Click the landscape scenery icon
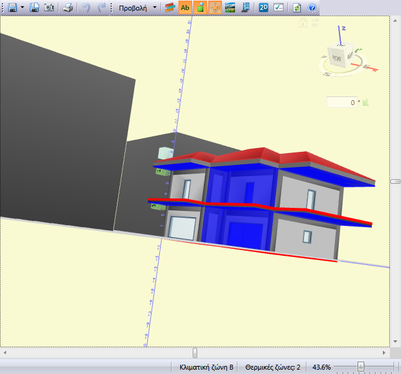Image resolution: width=401 pixels, height=374 pixels. point(231,8)
